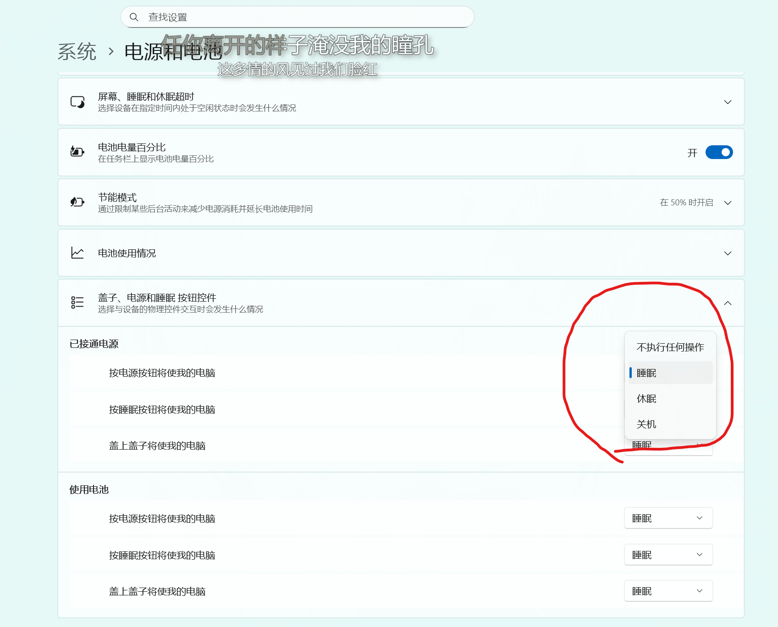Open the 按电源按钮 dropdown under 使用电池

[x=668, y=518]
